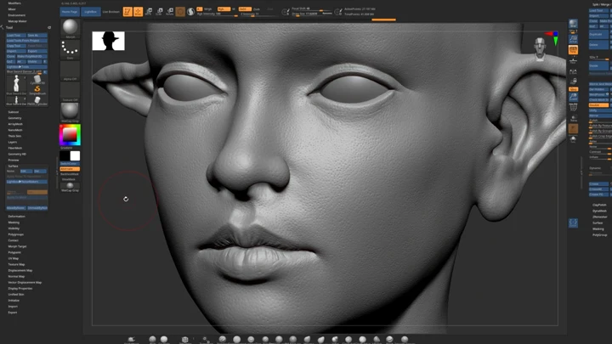Expand the Geometry subpalette
Viewport: 612px width, 344px height.
[14, 118]
